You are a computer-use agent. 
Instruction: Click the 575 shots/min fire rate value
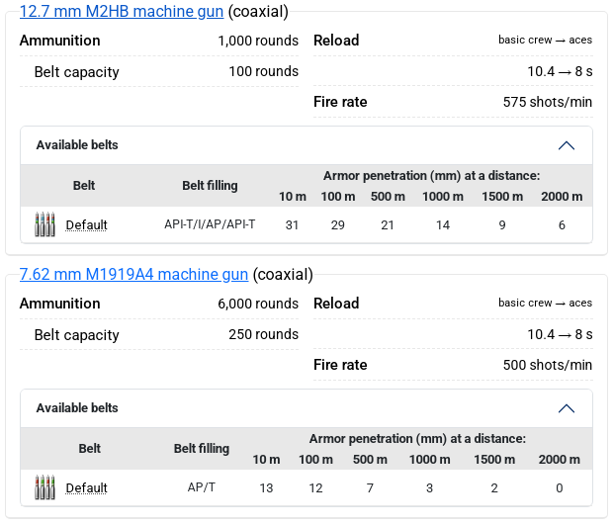548,102
